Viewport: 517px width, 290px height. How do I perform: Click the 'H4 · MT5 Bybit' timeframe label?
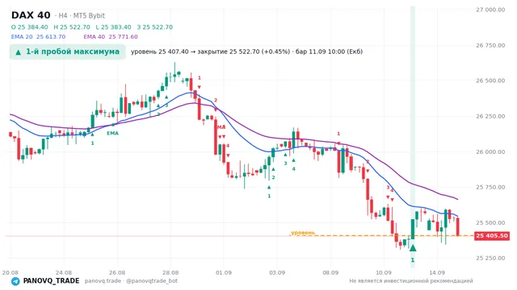[82, 15]
